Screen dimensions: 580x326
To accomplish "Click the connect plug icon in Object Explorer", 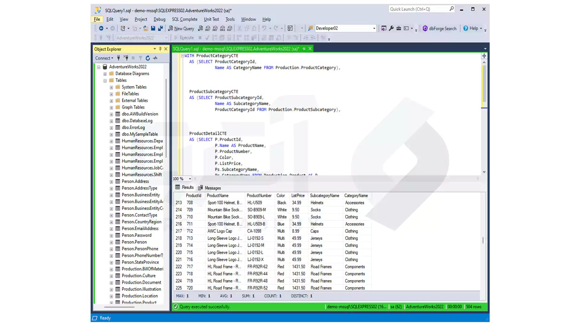I will click(118, 58).
